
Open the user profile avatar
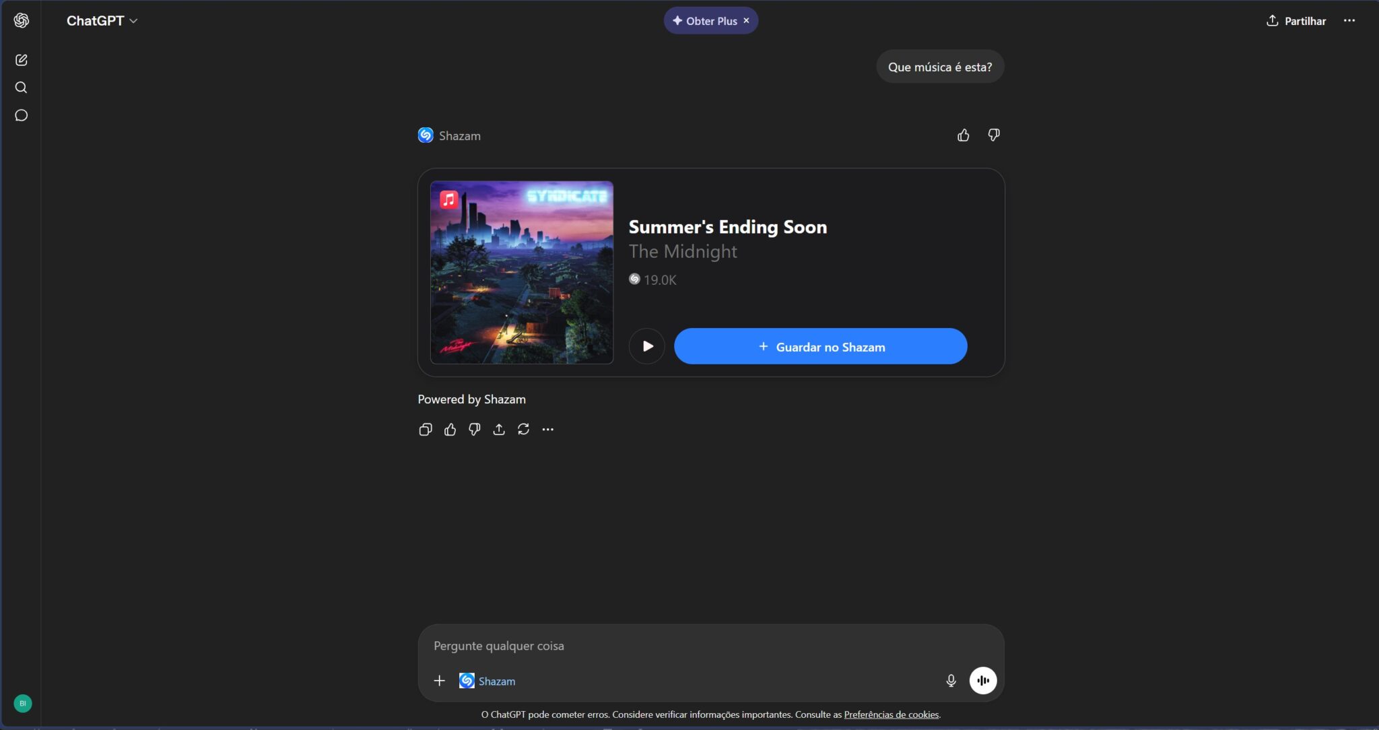[x=23, y=703]
